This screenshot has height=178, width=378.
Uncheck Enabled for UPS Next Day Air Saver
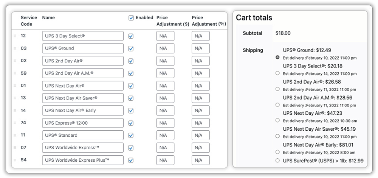click(131, 98)
